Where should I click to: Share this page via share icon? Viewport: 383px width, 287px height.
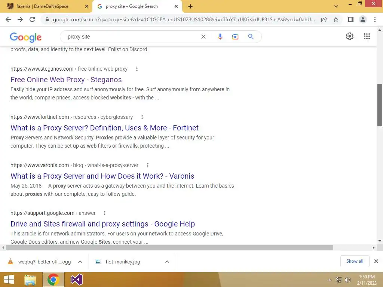[324, 19]
